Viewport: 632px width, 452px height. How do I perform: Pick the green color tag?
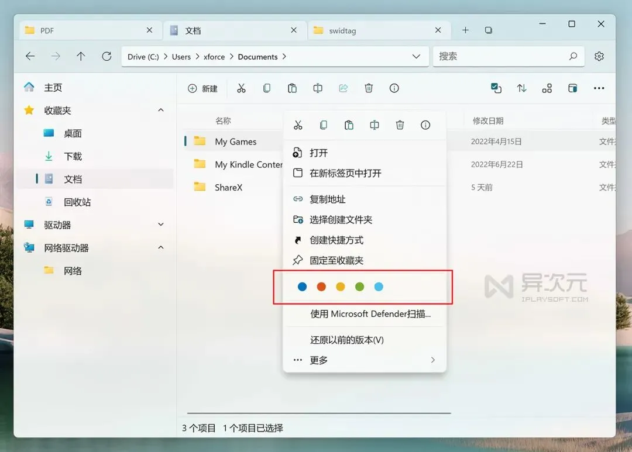pyautogui.click(x=359, y=287)
